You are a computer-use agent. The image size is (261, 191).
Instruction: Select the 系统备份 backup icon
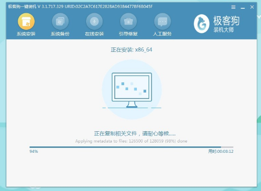[x=60, y=22]
